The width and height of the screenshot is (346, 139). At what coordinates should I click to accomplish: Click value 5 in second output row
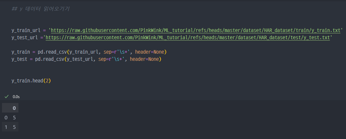click(14, 127)
